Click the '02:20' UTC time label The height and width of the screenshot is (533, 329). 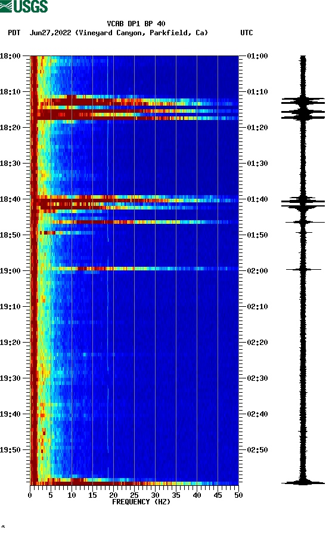[x=257, y=343]
